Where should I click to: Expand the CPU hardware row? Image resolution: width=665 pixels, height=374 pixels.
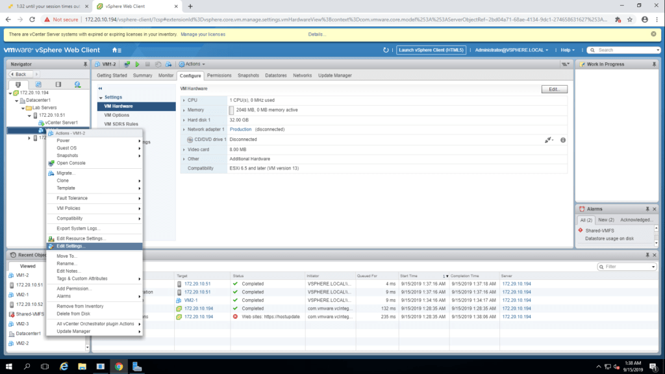pos(183,100)
